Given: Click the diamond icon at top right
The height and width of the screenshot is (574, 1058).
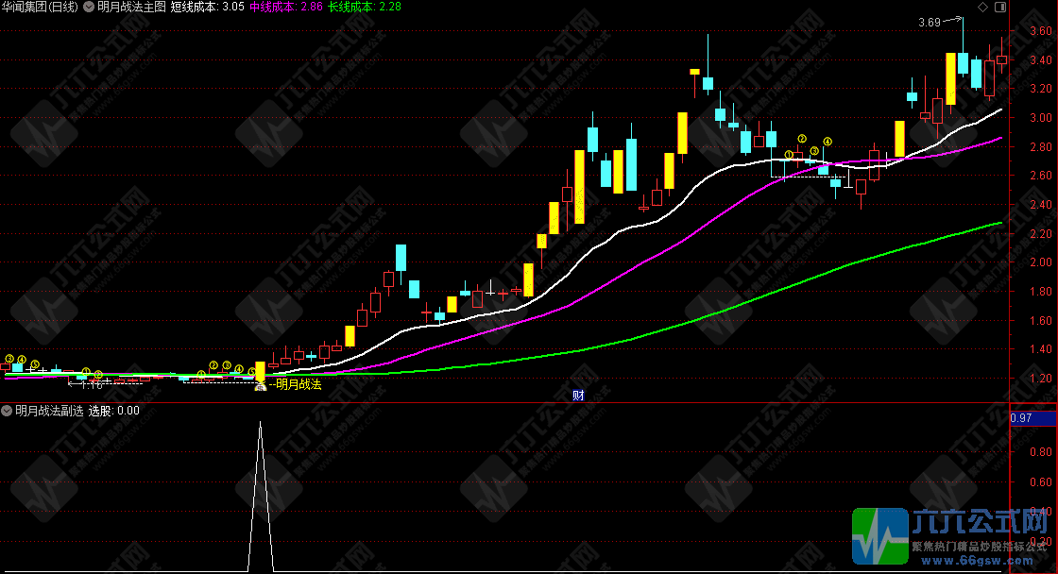Looking at the screenshot, I should (x=983, y=7).
